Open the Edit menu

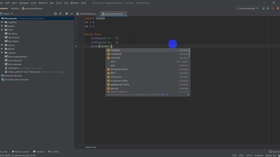click(x=7, y=3)
